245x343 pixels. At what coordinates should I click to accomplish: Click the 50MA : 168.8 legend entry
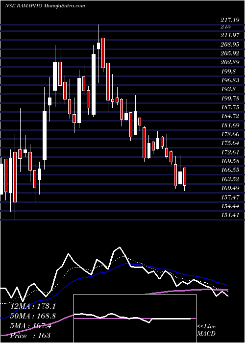(33, 316)
